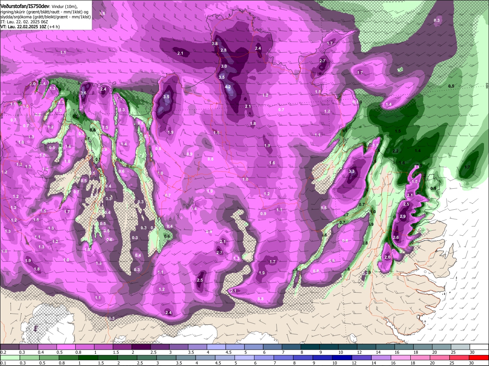Click the 2.2 value in green rain area
The image size is (489, 366).
395,151
